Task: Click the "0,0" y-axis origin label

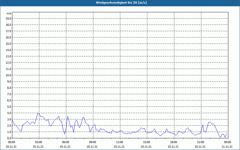Action: point(9,138)
